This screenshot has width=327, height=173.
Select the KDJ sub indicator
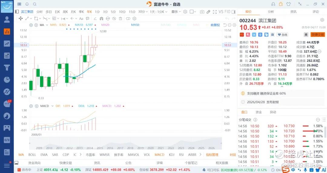pos(172,155)
